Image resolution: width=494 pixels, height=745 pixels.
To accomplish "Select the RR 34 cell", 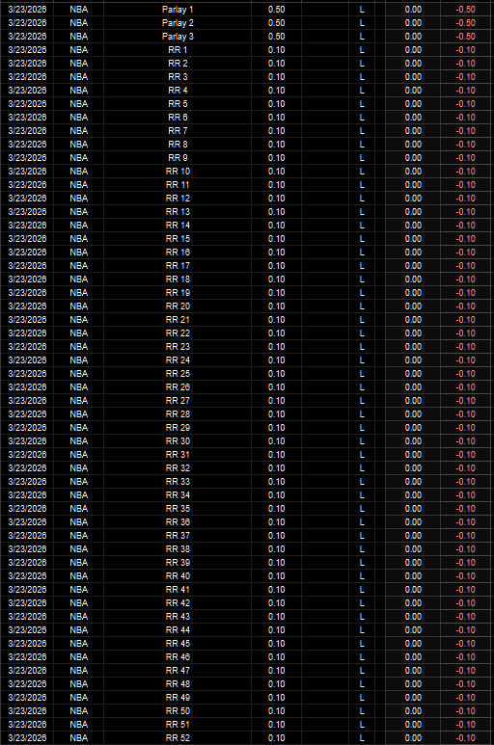I will tap(178, 495).
